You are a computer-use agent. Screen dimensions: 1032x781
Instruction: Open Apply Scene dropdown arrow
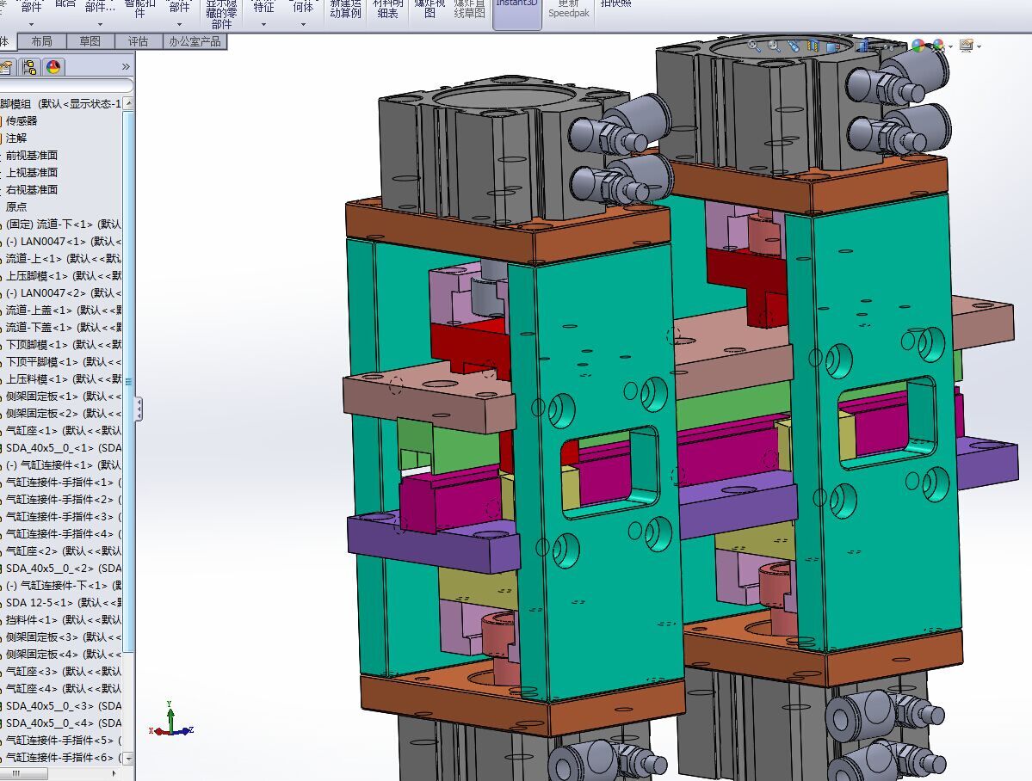pyautogui.click(x=950, y=46)
